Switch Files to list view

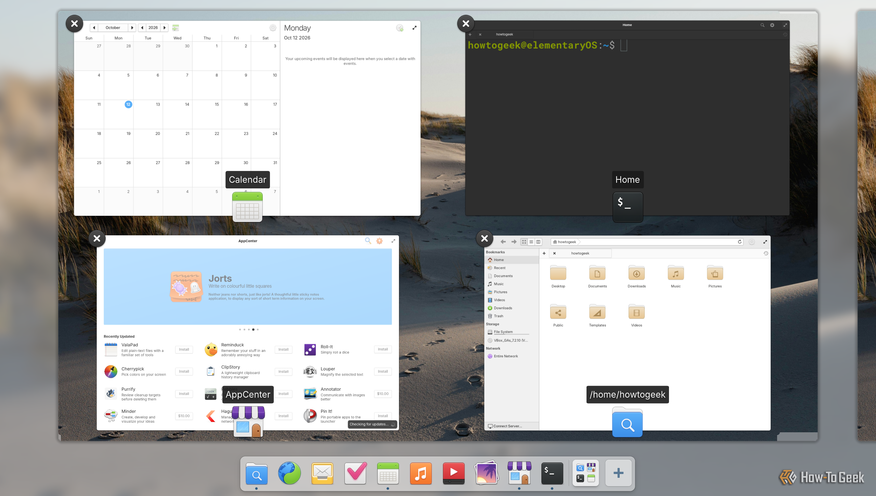tap(531, 242)
